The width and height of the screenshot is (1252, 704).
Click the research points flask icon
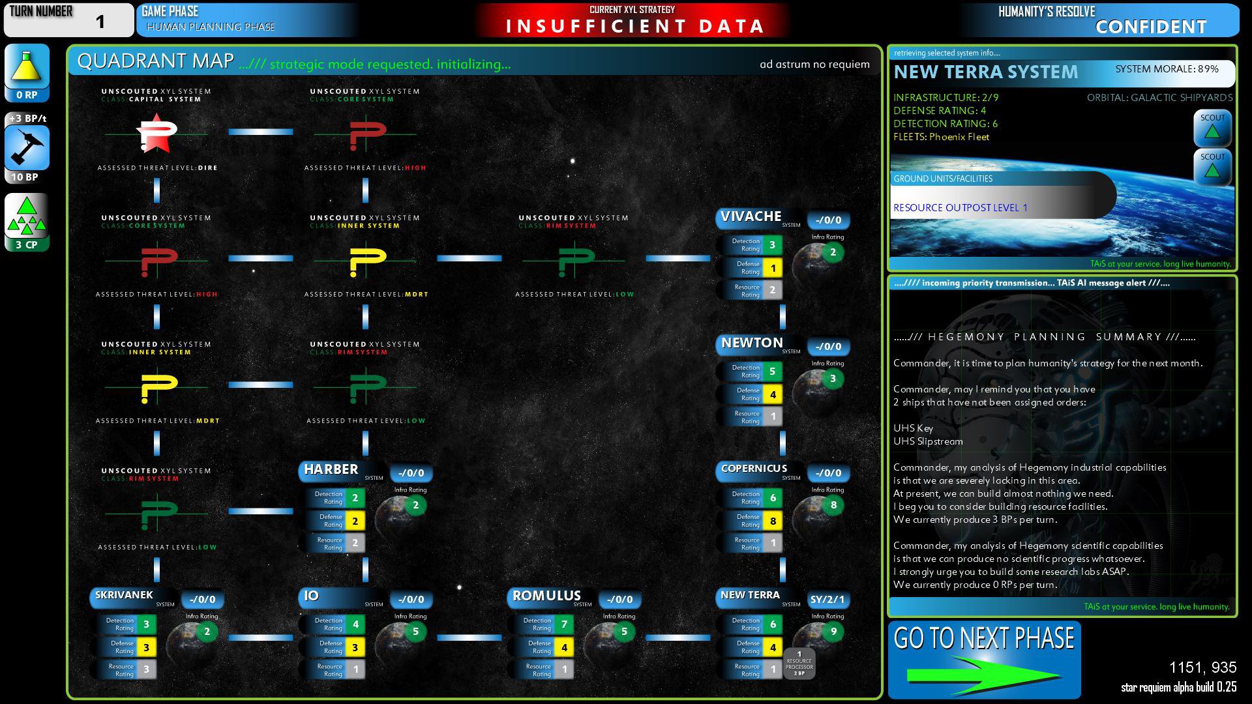(x=27, y=67)
